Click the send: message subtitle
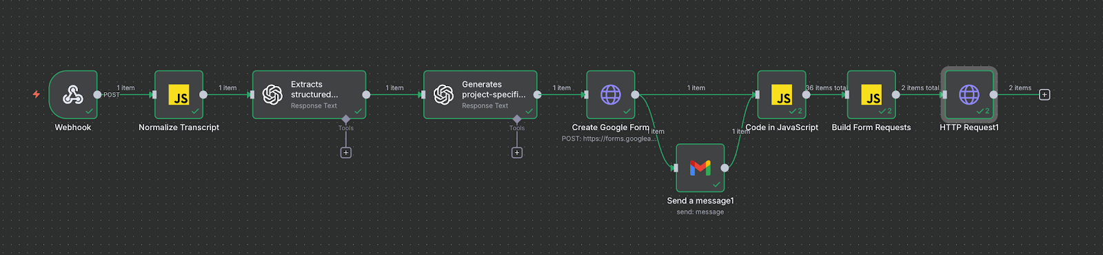This screenshot has width=1103, height=255. point(700,212)
